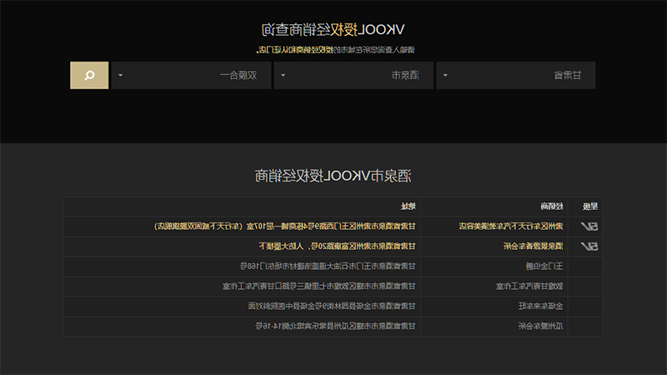The image size is (667, 375).
Task: Click the 酒泉市VKOOL授权经销商 results heading
Action: [333, 176]
